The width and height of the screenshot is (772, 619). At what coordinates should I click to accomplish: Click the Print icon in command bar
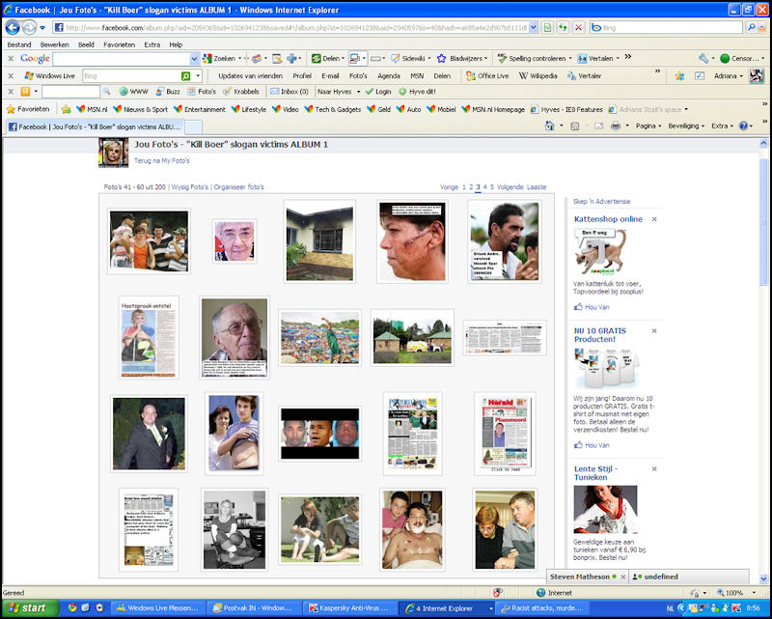coord(616,127)
